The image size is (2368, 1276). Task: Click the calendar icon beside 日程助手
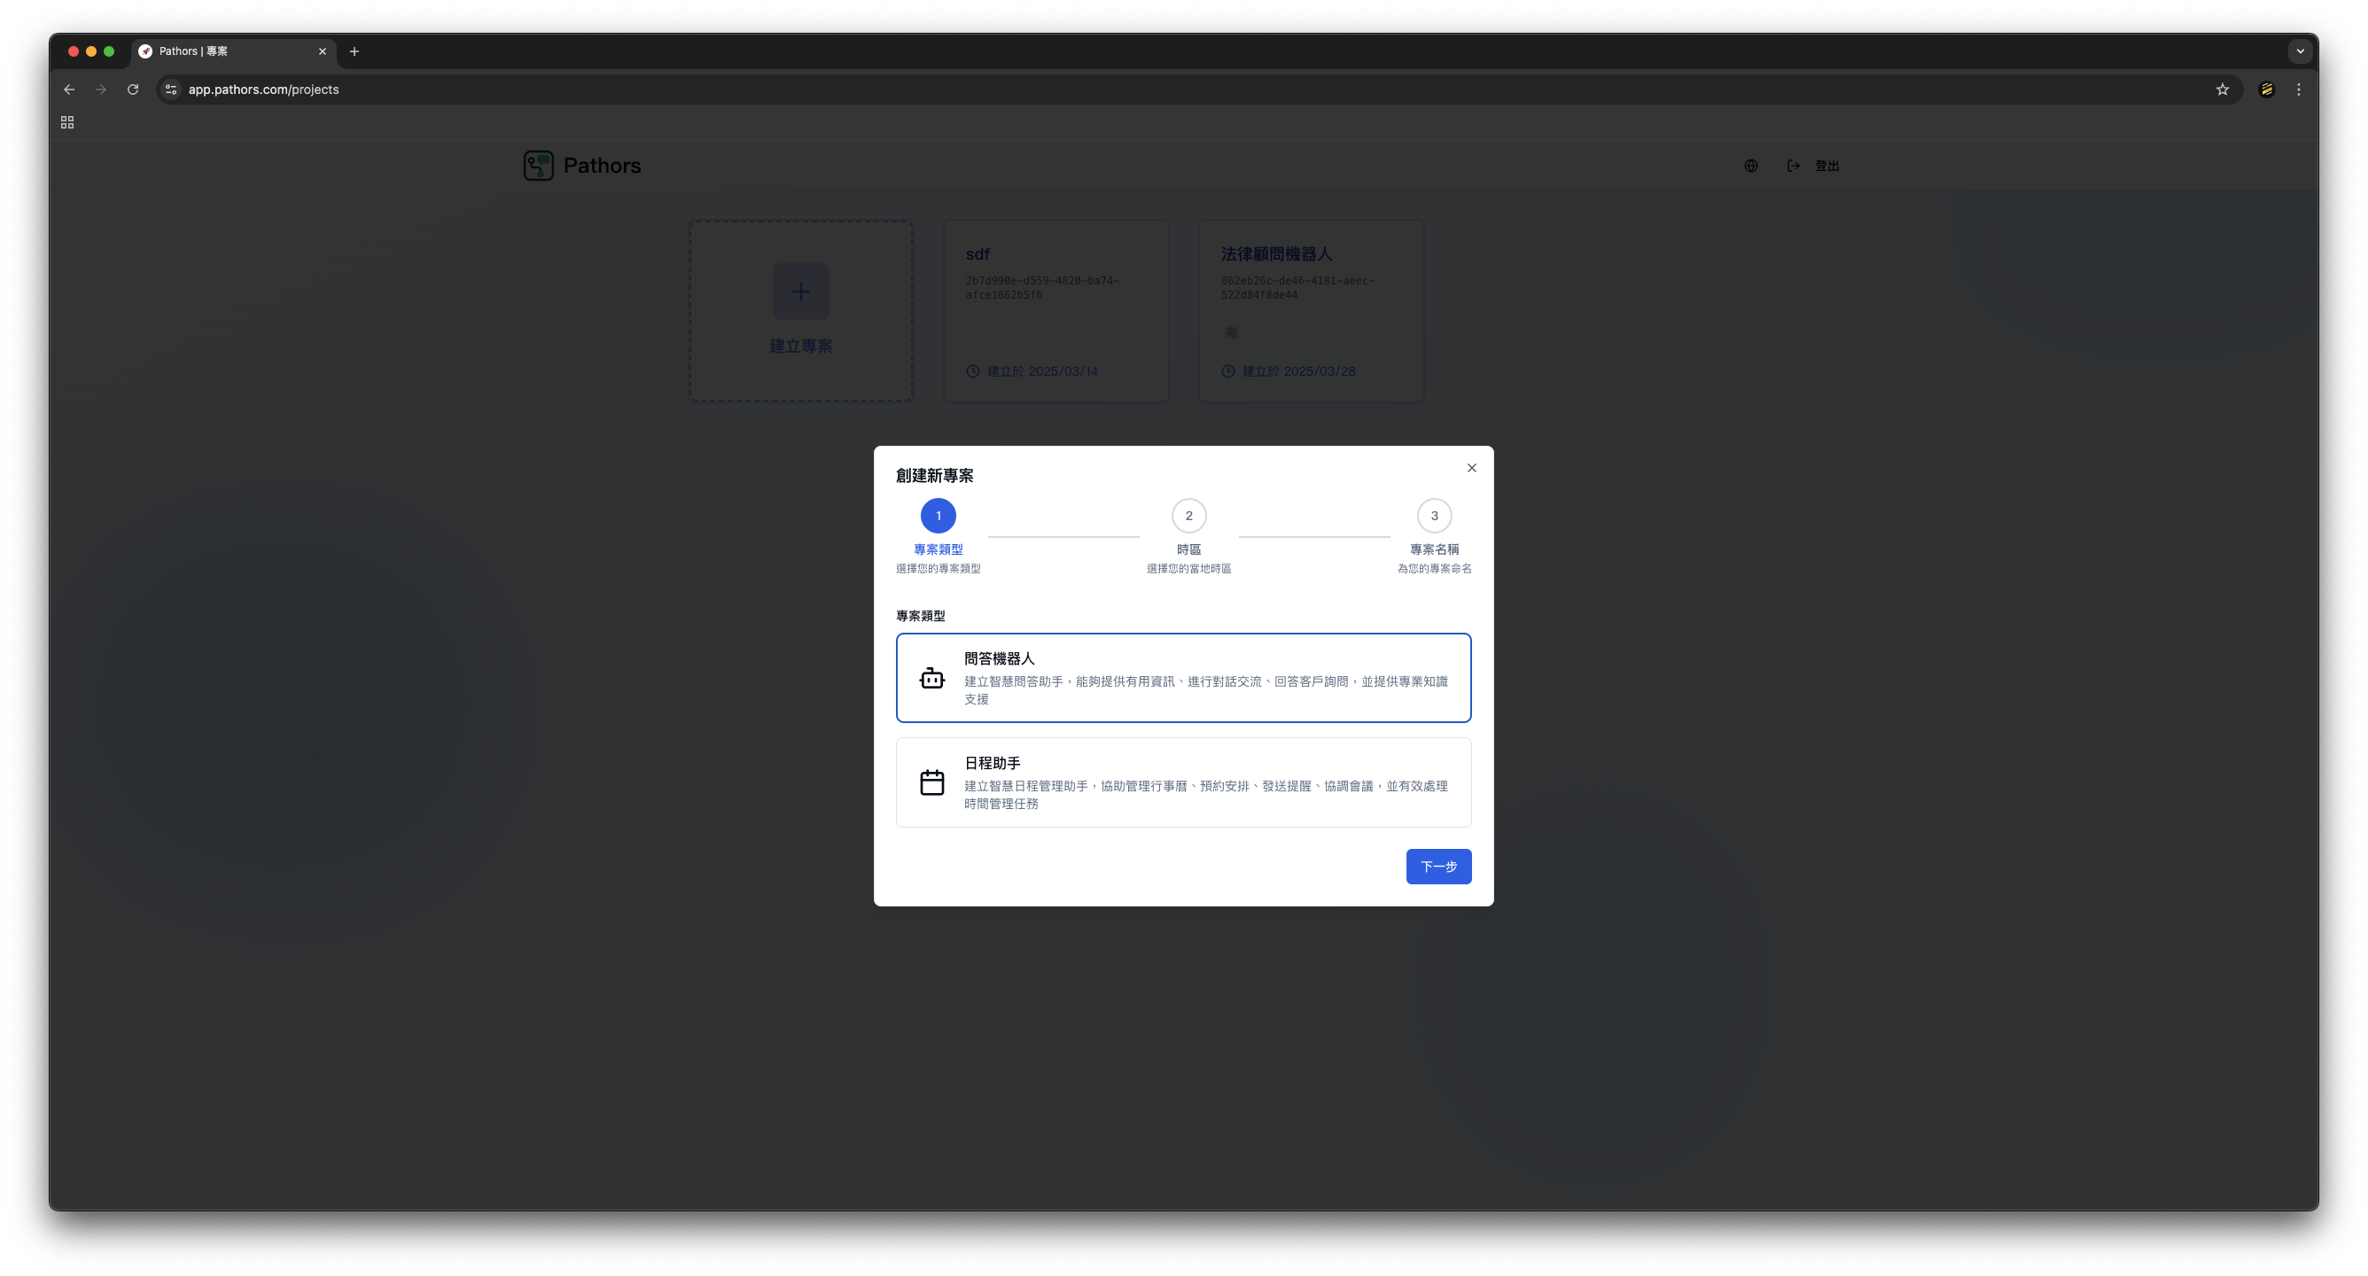click(x=932, y=782)
